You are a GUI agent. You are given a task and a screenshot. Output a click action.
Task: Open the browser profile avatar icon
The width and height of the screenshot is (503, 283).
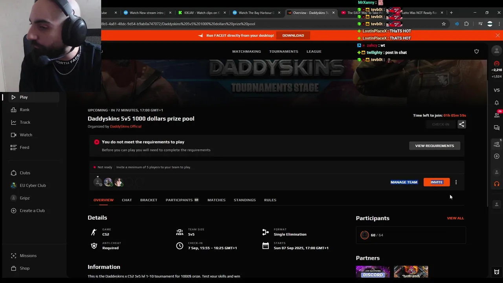click(x=490, y=24)
